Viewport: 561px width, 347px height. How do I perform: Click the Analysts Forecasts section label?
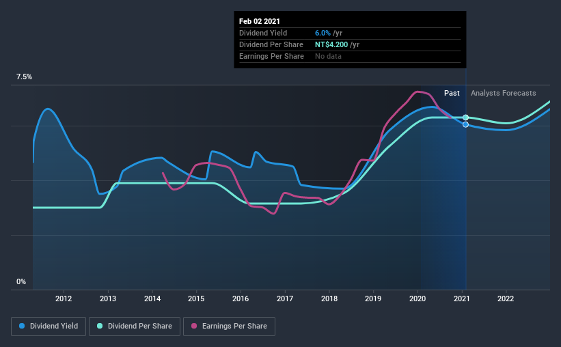504,93
